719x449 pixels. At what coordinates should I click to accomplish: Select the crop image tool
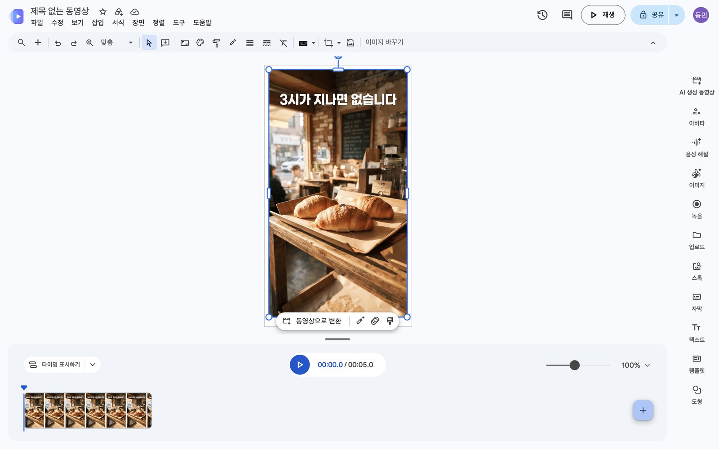tap(328, 43)
